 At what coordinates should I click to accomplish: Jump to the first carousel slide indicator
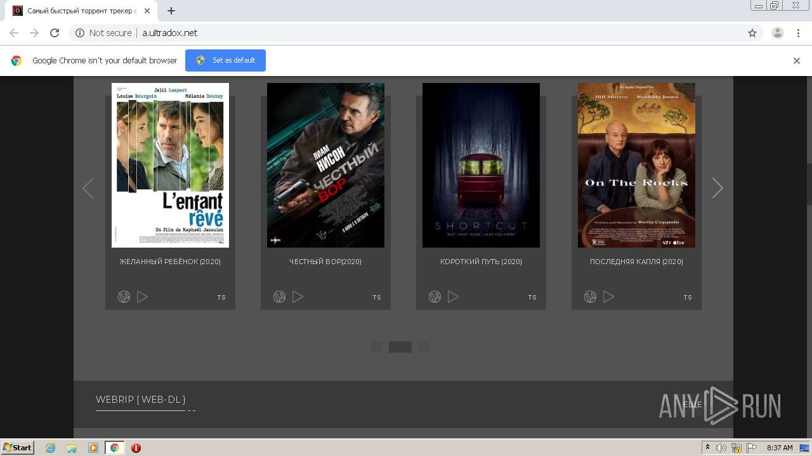pos(377,347)
